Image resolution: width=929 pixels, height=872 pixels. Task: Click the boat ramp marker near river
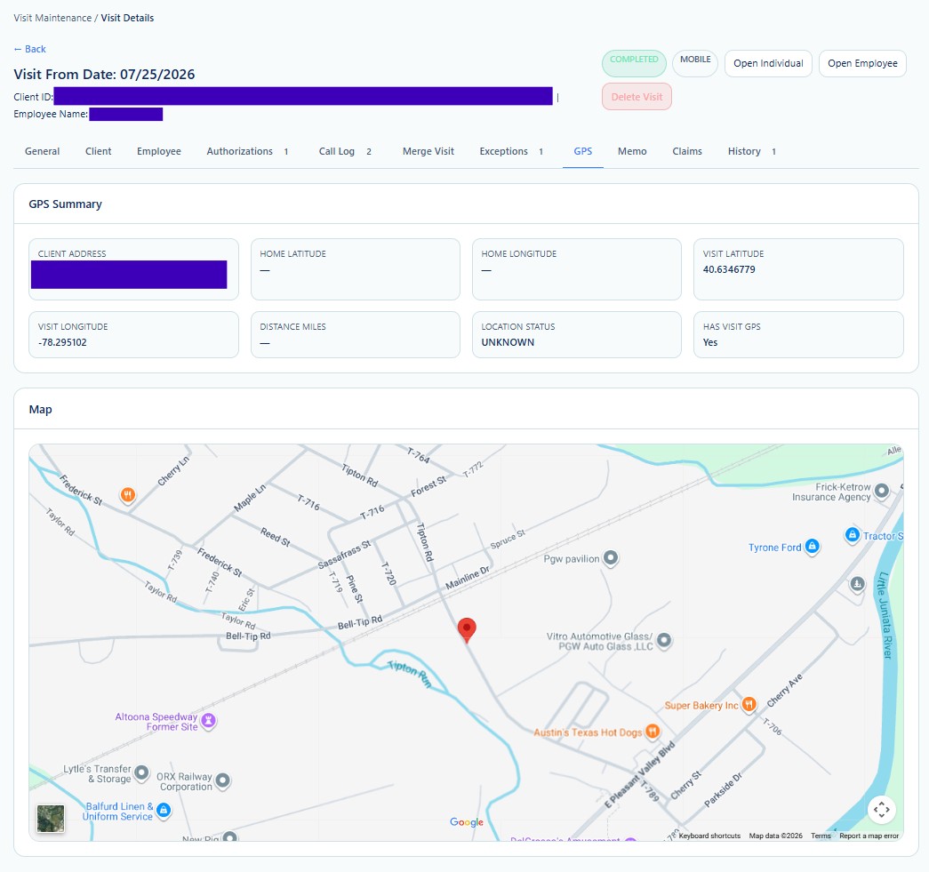tap(857, 585)
